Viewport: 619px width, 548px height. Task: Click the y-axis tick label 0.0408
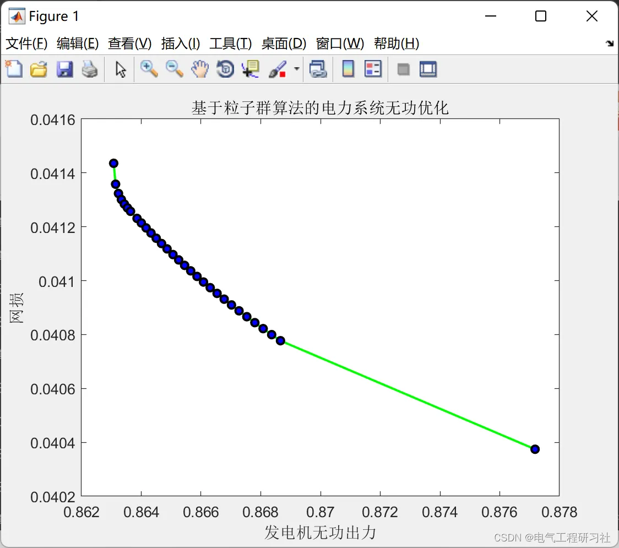pos(53,335)
